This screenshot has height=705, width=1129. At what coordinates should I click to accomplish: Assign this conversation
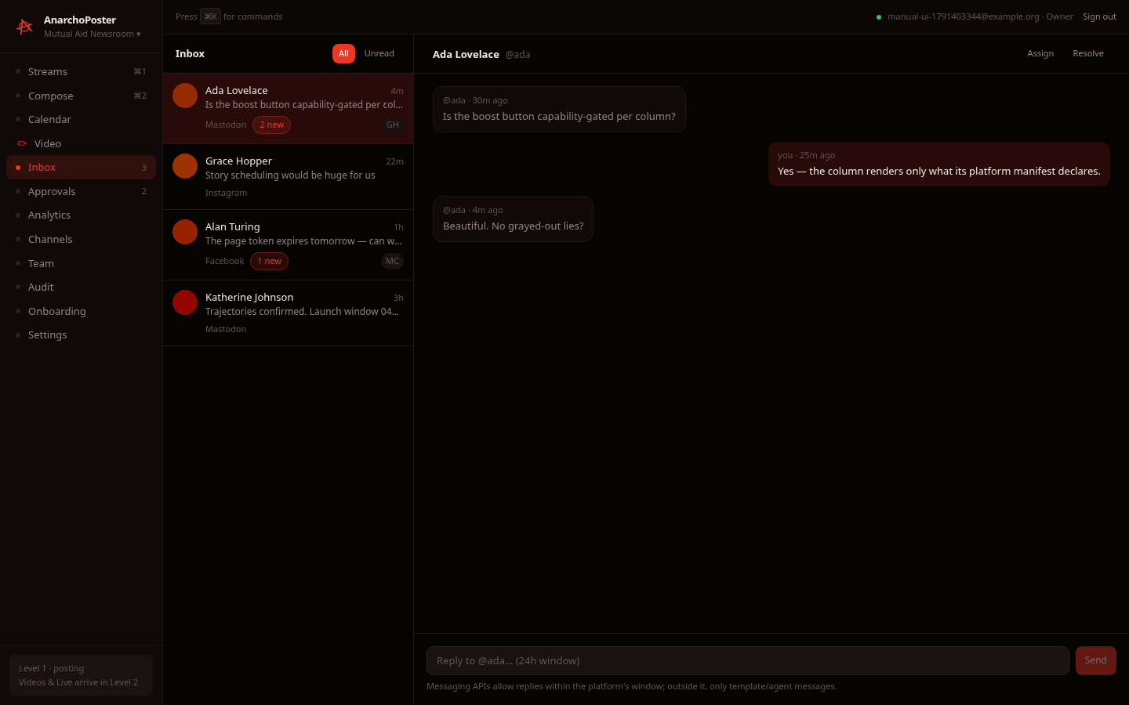tap(1040, 53)
